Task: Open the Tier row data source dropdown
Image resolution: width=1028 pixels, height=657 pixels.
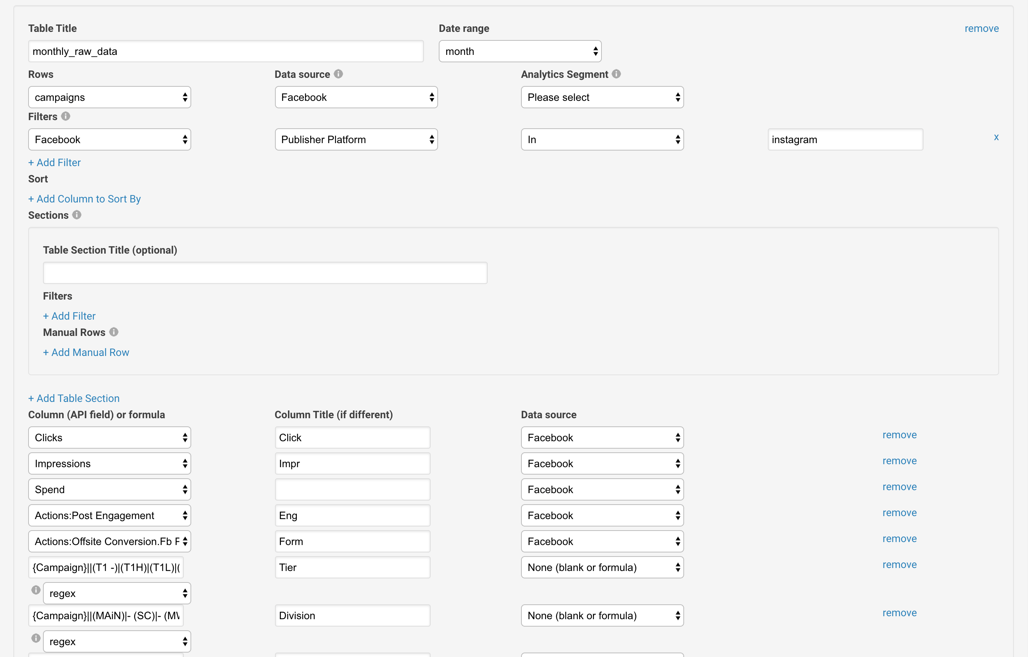Action: [x=602, y=567]
